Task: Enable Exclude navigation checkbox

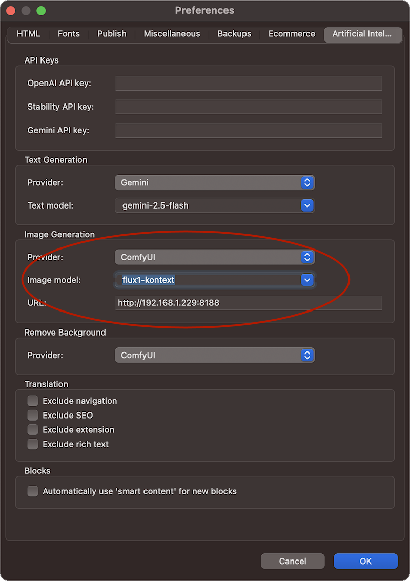Action: tap(33, 401)
